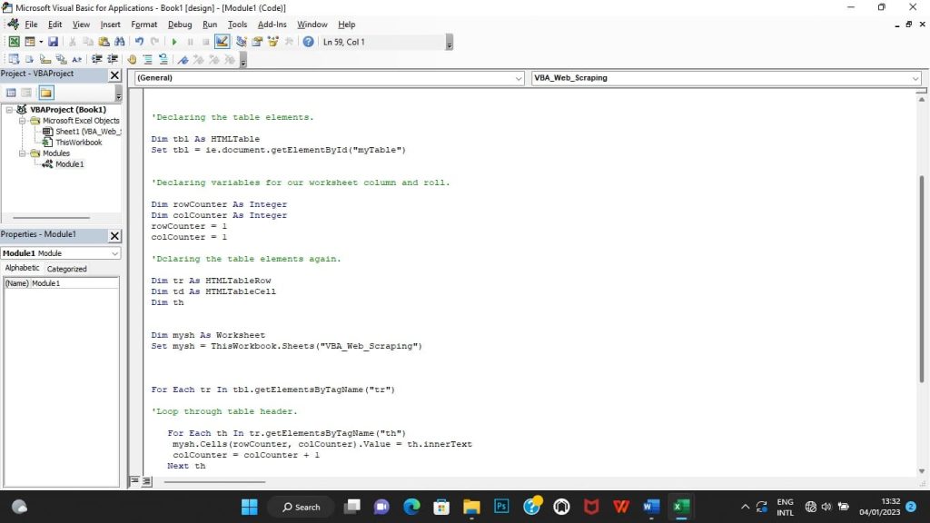Click the Uncomment Block icon

click(x=163, y=59)
